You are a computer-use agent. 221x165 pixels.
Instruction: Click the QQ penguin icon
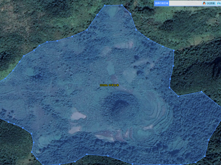[204, 3]
